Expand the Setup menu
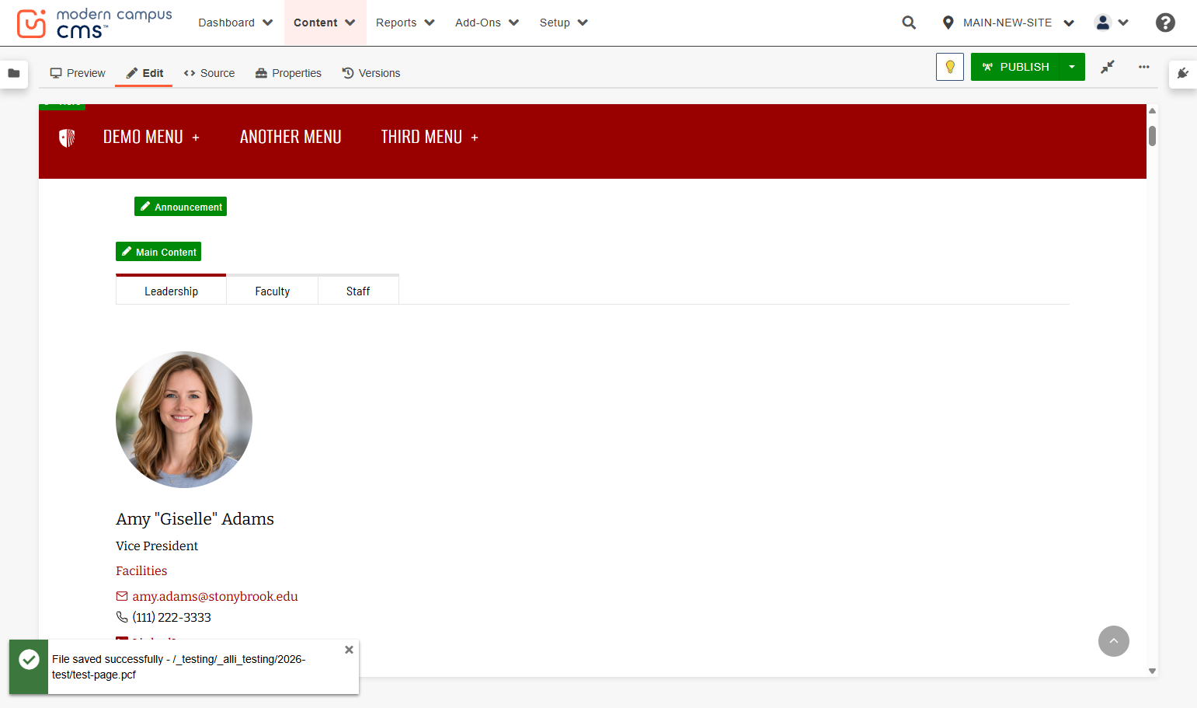The width and height of the screenshot is (1197, 708). [564, 23]
